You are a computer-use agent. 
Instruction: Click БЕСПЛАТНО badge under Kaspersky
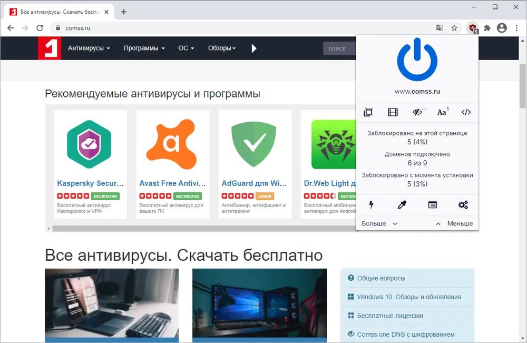click(x=105, y=196)
